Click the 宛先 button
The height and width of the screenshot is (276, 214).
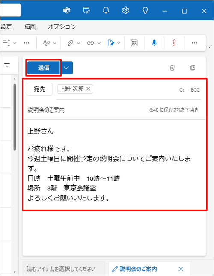[40, 89]
